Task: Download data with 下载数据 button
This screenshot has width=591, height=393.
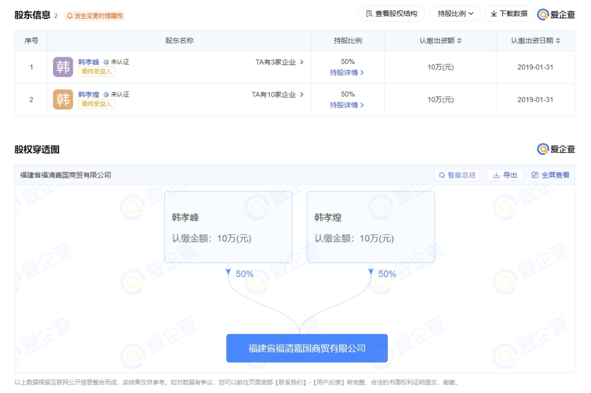Action: [509, 14]
